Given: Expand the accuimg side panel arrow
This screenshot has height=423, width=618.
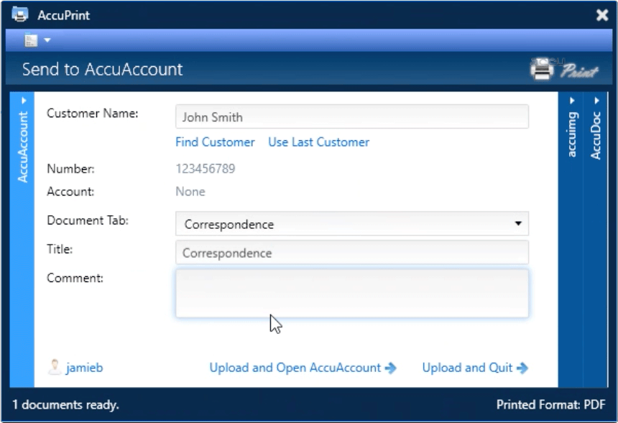Looking at the screenshot, I should point(572,101).
